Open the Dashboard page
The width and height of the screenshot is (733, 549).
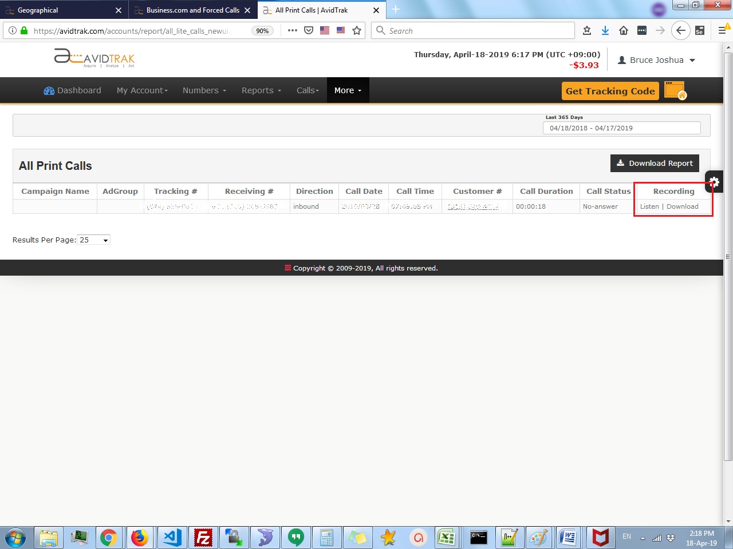[72, 90]
